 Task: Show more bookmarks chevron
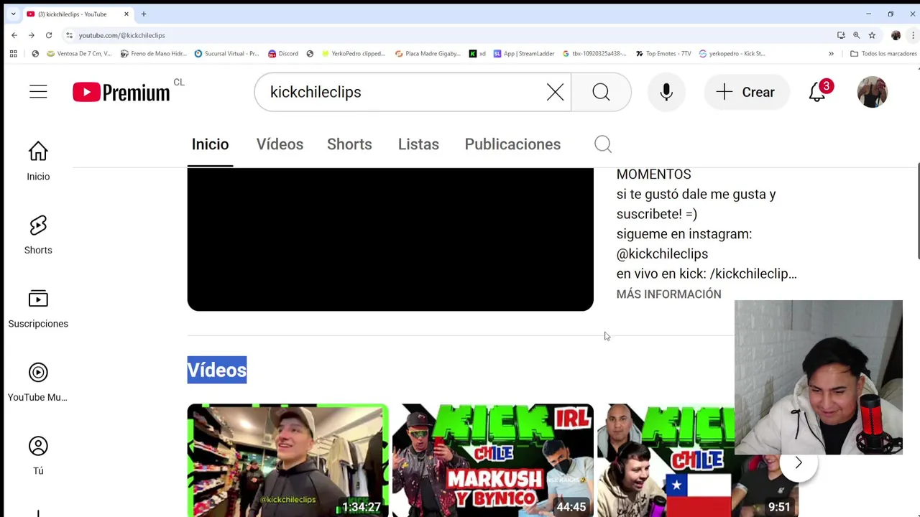[x=831, y=53]
